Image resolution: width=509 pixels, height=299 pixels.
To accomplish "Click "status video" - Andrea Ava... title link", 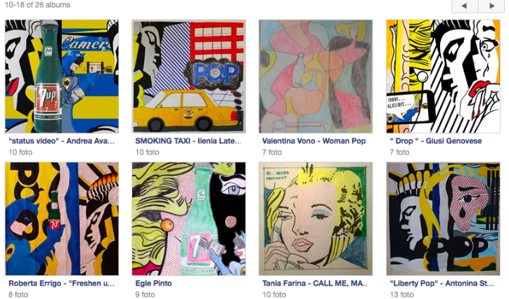I will 61,141.
